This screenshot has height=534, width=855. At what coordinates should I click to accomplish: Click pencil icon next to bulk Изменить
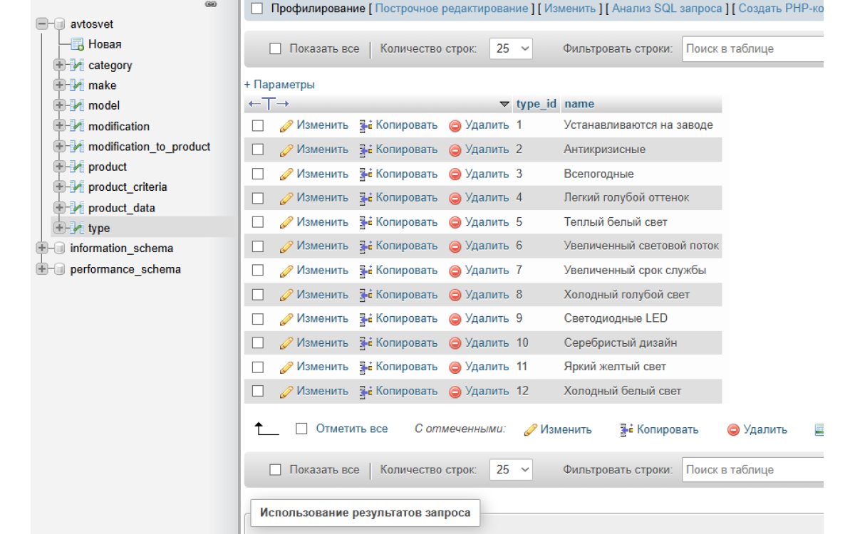pos(530,430)
